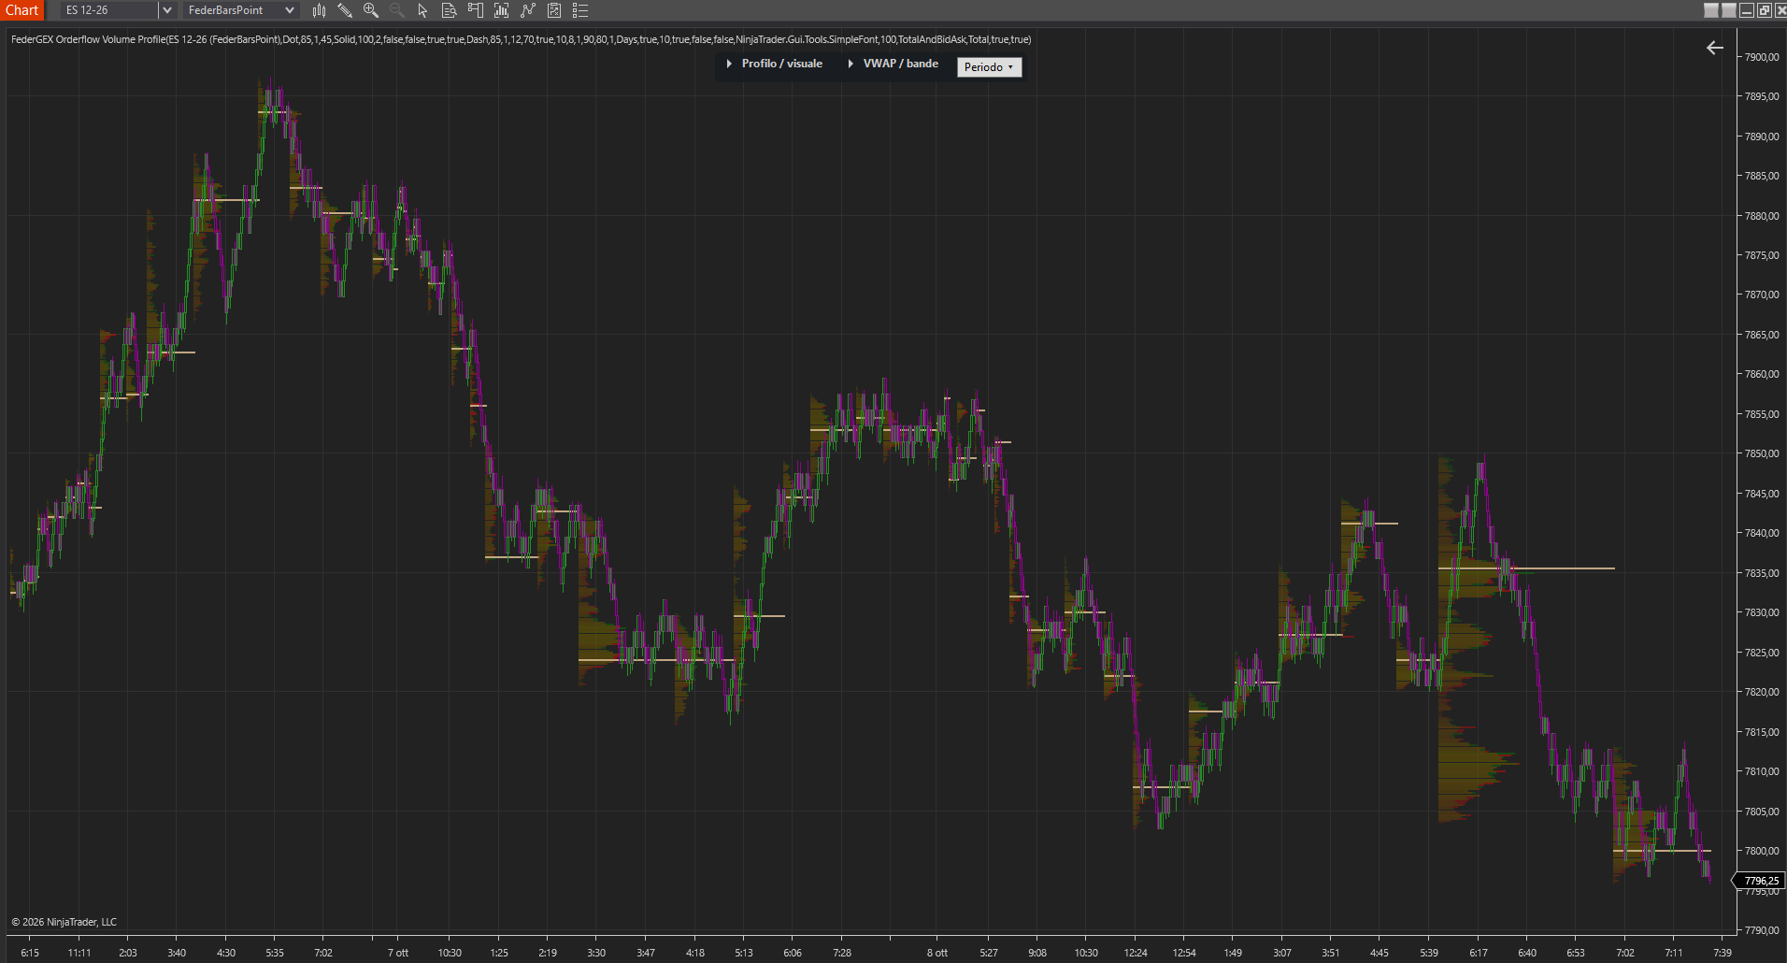Click the left arrow above the price scale
The height and width of the screenshot is (963, 1787).
click(1714, 48)
